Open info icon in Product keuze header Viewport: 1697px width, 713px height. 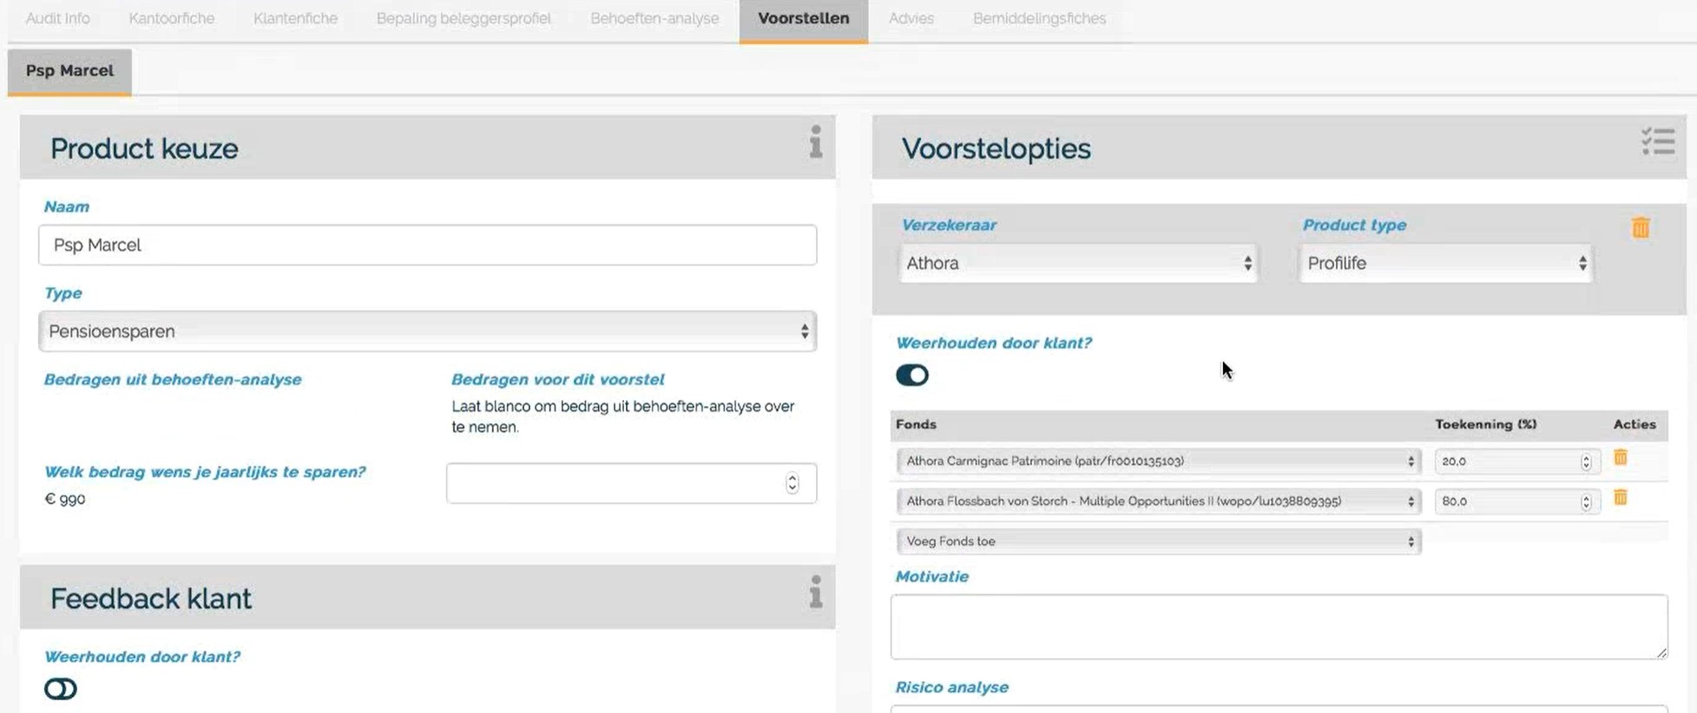815,142
